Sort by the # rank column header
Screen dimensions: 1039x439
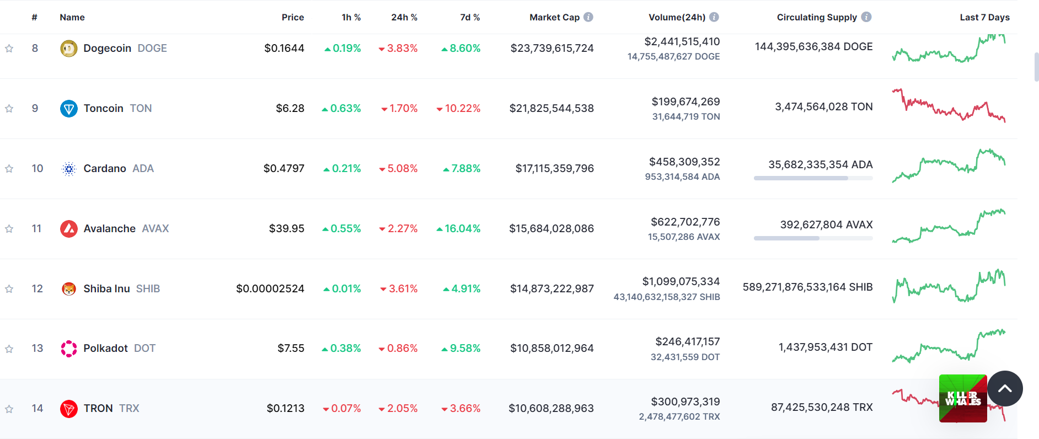tap(35, 17)
